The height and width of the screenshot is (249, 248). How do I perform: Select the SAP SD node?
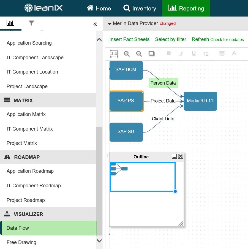point(126,132)
